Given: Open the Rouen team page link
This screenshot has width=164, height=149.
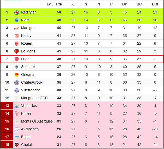Looking at the screenshot, I should tap(27, 43).
